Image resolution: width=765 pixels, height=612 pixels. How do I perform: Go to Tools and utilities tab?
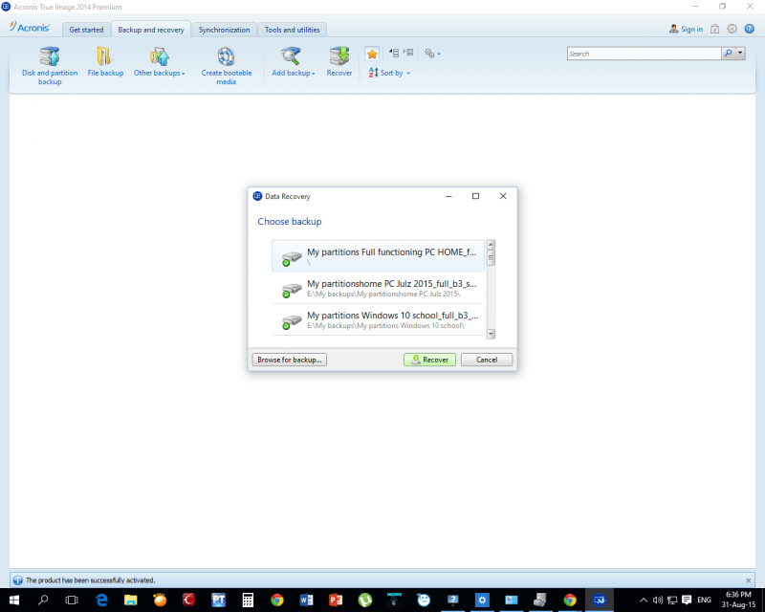pos(293,30)
